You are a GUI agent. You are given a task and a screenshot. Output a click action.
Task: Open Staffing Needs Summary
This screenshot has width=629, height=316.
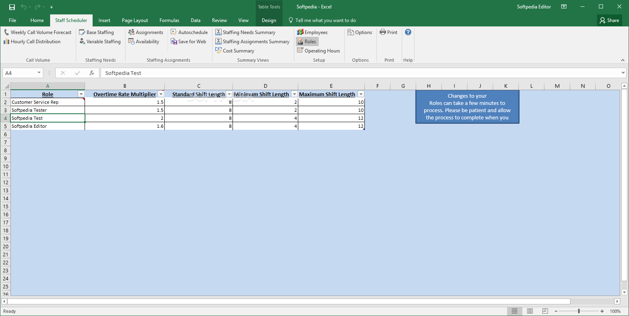245,32
